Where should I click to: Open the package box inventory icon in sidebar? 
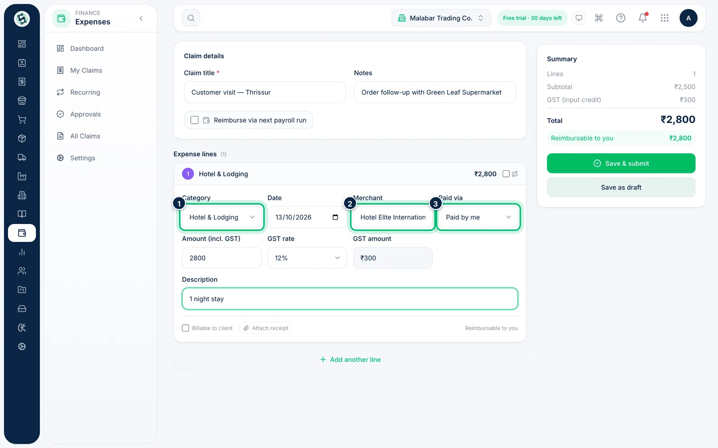(22, 138)
